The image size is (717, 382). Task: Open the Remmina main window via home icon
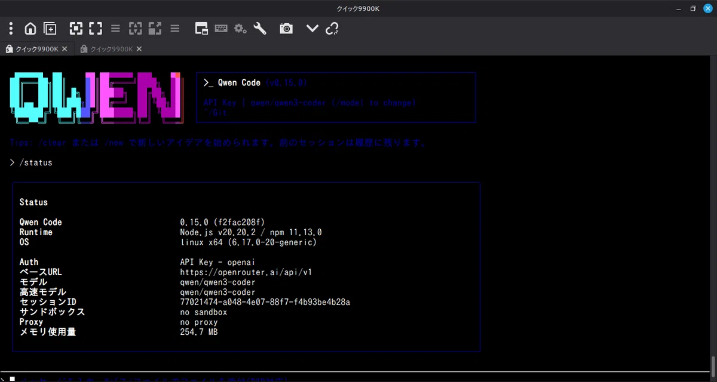(30, 28)
